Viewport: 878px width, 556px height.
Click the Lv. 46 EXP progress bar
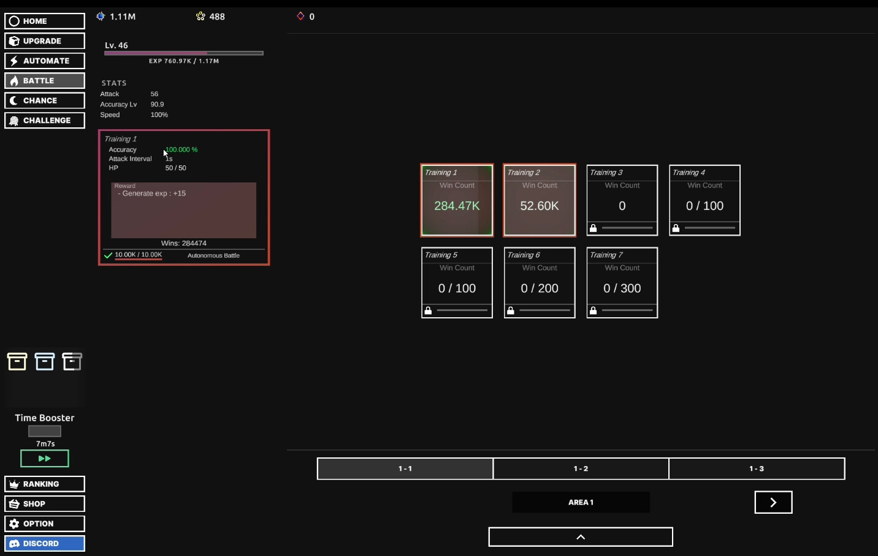183,53
